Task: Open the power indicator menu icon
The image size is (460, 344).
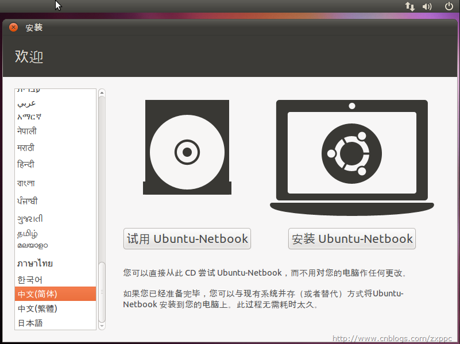Action: [447, 6]
